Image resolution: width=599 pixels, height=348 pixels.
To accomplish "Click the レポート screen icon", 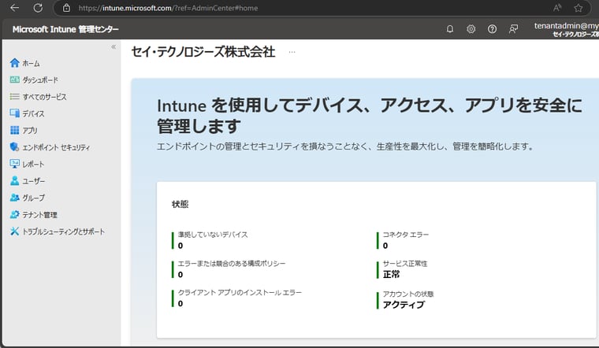I will click(x=14, y=164).
